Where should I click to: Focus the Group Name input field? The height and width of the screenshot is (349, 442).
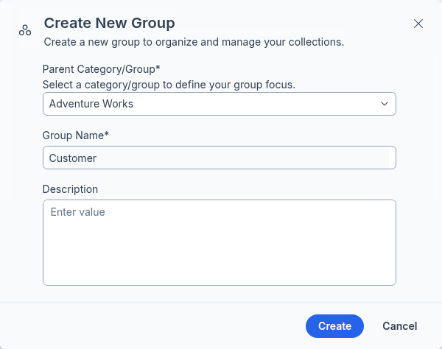click(219, 158)
